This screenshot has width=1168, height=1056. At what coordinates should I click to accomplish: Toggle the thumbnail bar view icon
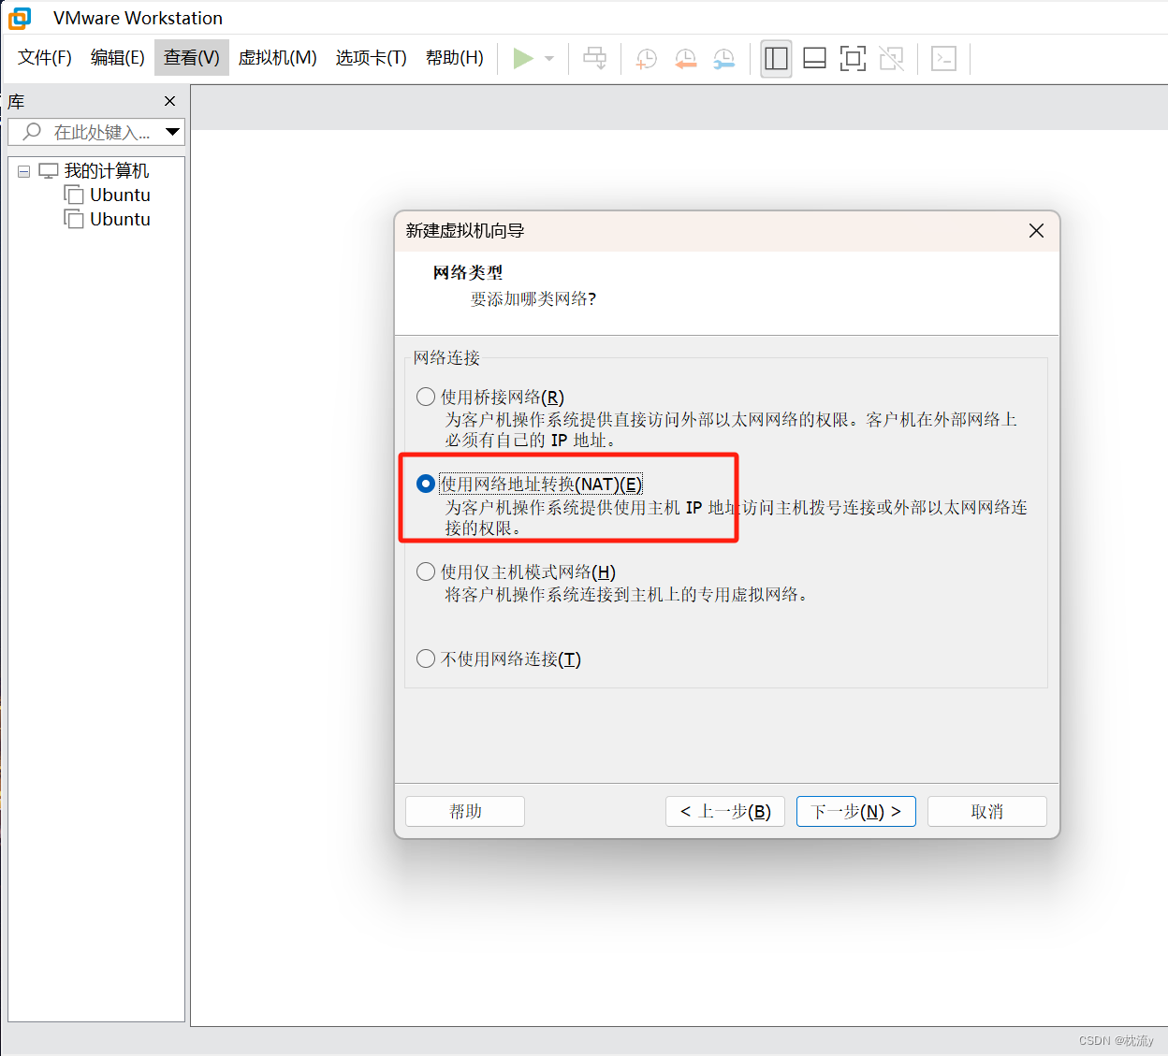[814, 58]
